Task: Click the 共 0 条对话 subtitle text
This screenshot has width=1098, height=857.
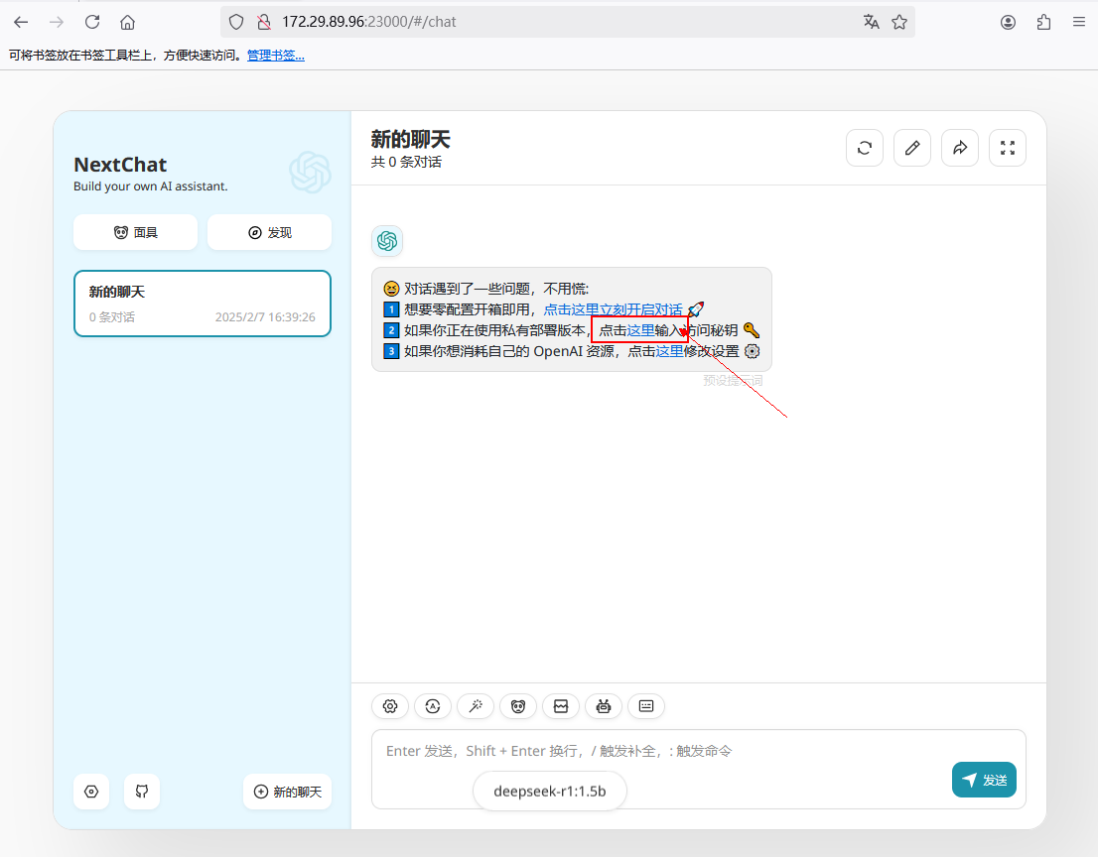Action: 406,163
